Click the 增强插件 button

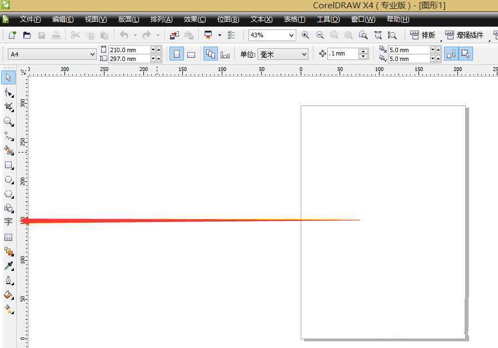[x=464, y=35]
